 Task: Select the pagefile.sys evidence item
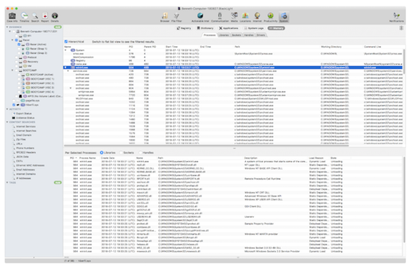32,100
